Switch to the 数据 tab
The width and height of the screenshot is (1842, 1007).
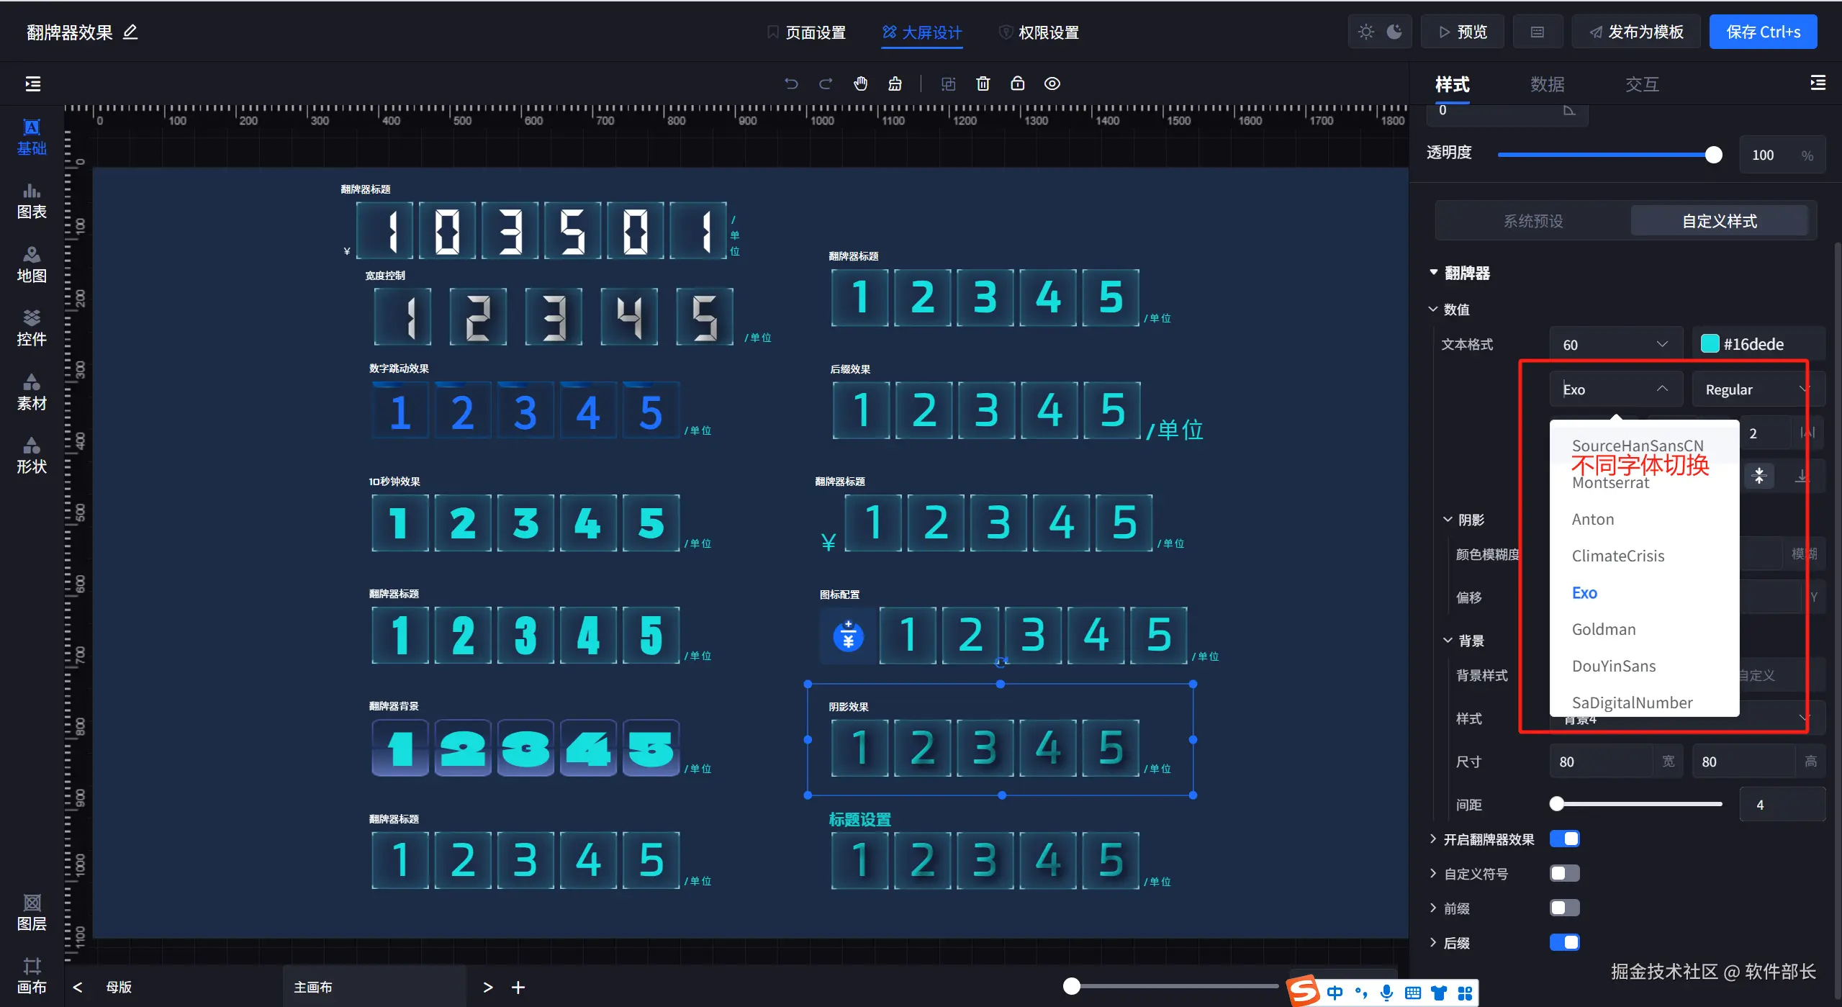[x=1547, y=84]
